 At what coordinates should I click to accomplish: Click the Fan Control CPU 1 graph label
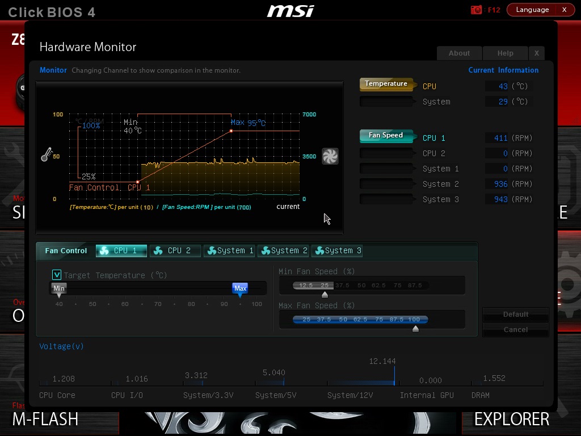110,187
